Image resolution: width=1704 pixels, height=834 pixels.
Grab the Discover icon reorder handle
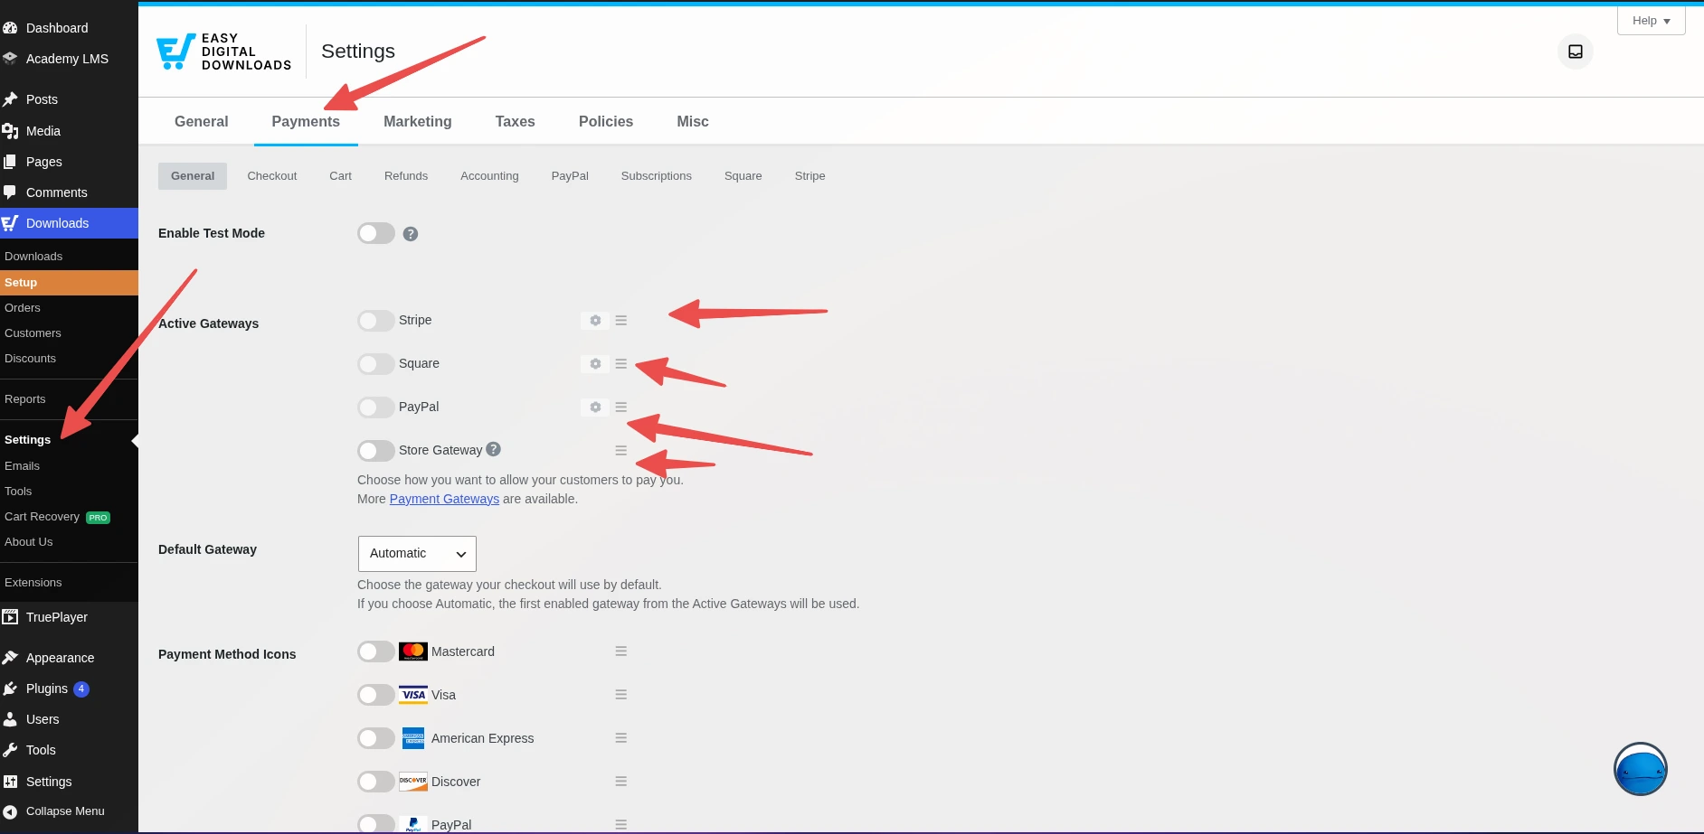[x=621, y=781]
